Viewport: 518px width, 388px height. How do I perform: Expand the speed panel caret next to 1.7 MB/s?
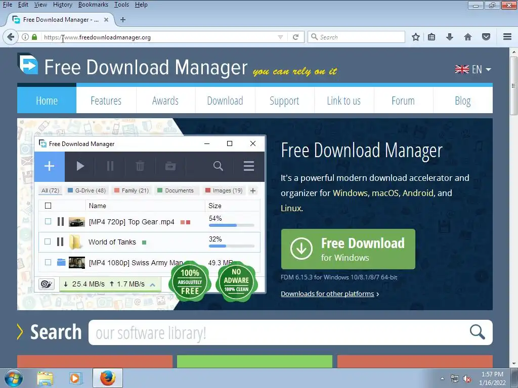coord(153,285)
